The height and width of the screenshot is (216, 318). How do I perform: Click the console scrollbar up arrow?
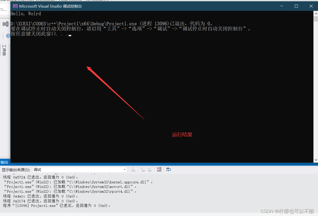pos(316,13)
